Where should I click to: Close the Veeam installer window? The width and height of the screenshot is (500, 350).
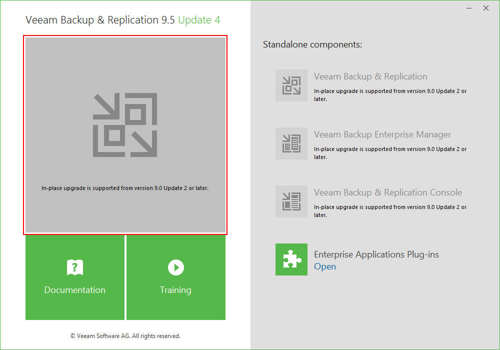point(486,8)
